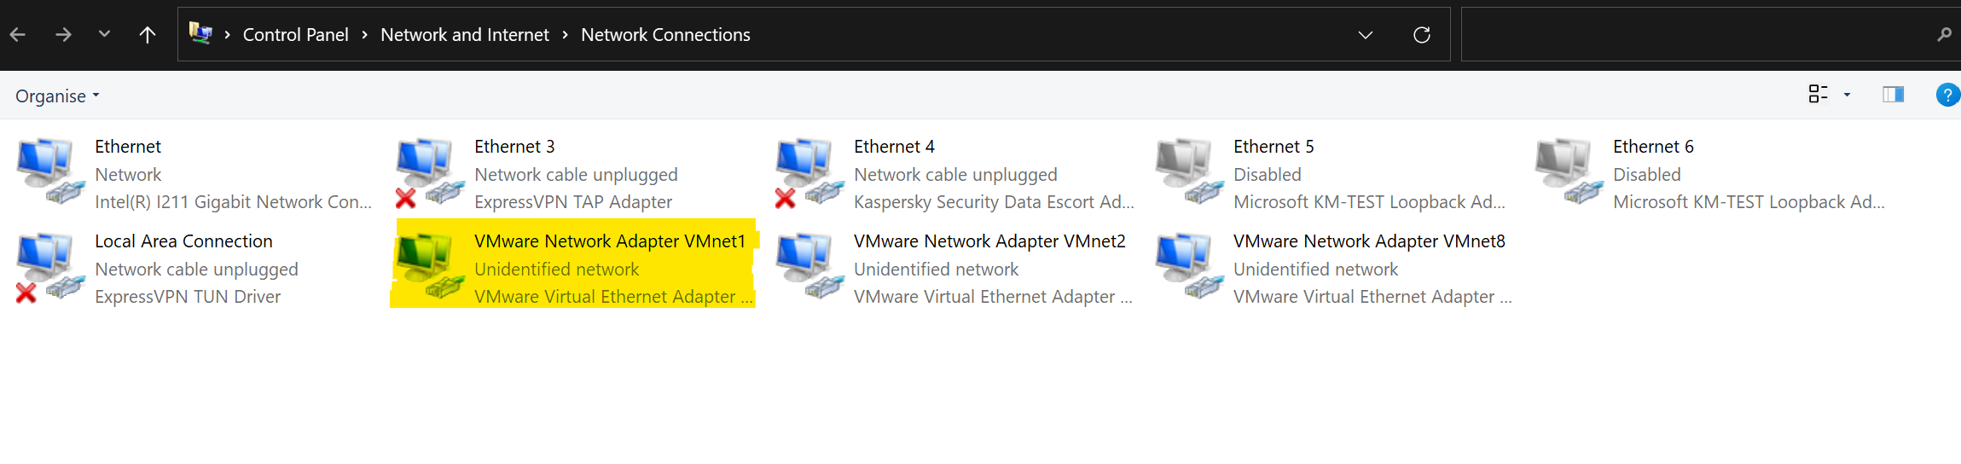Click the search box field

(1697, 35)
